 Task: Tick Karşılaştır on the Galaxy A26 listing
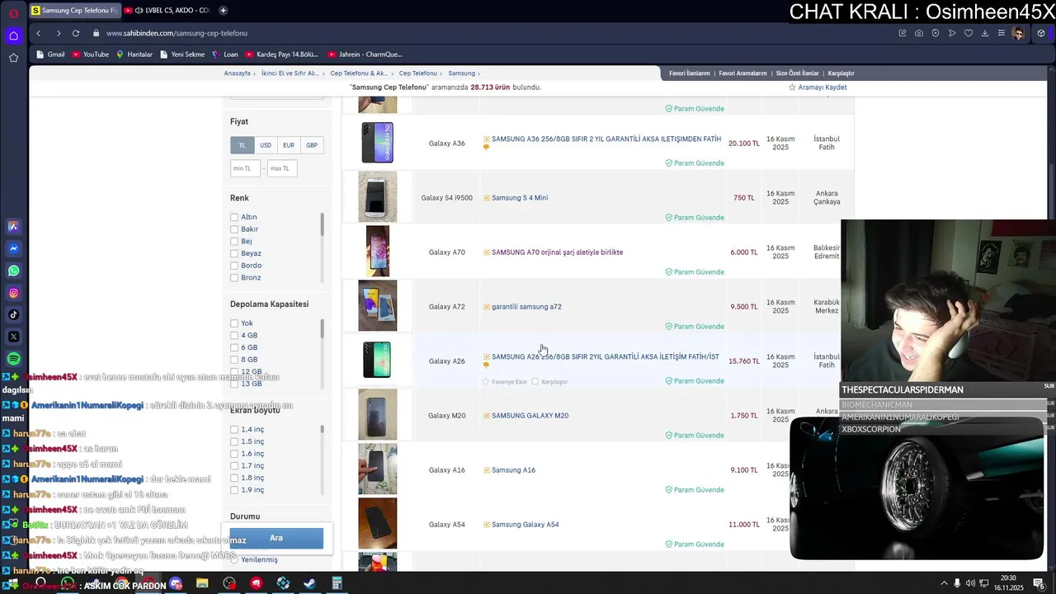tap(535, 382)
